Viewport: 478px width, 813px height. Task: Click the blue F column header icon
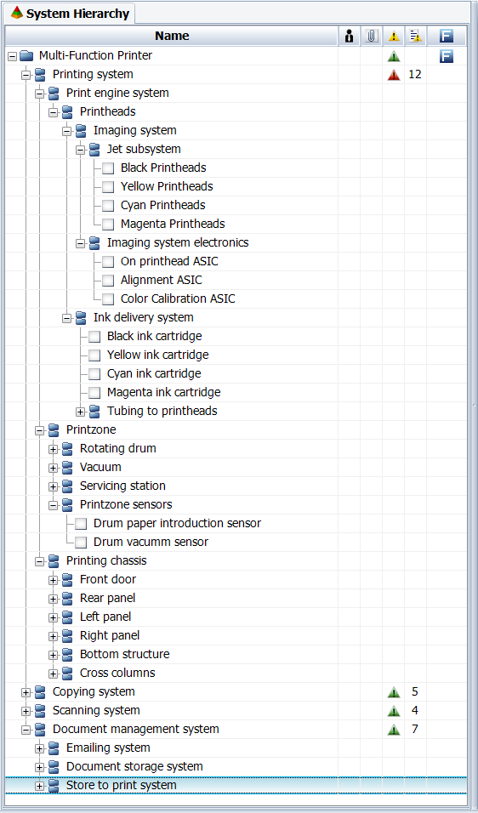tap(447, 37)
